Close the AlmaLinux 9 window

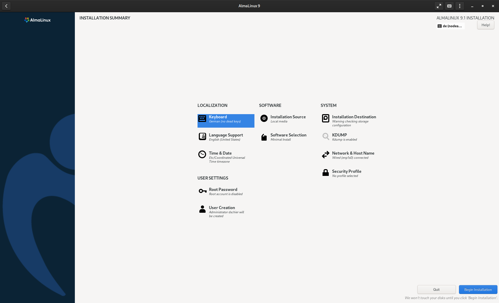click(x=493, y=6)
